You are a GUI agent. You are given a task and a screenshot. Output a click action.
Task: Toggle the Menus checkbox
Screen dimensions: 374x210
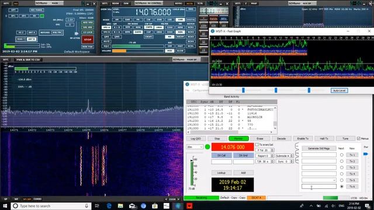pos(358,139)
